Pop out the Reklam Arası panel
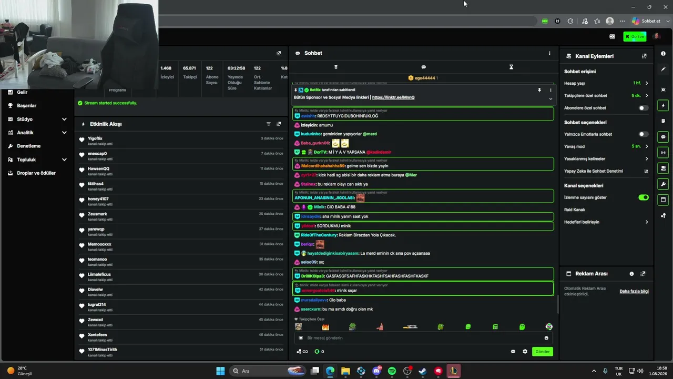The image size is (673, 379). point(643,274)
